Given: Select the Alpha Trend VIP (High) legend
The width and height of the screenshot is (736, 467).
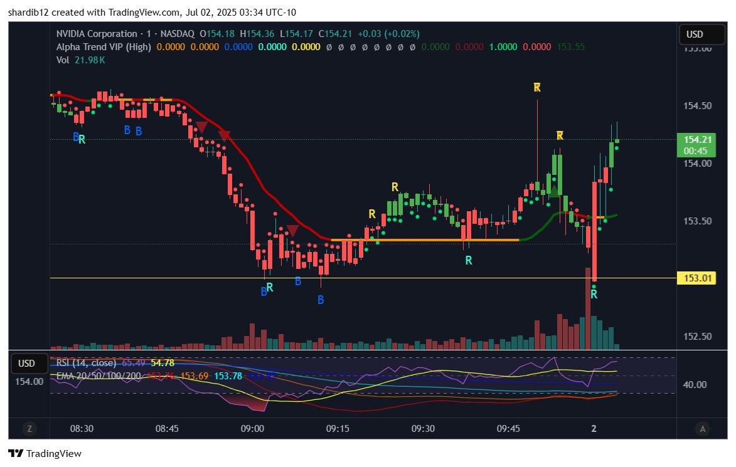Looking at the screenshot, I should pyautogui.click(x=104, y=47).
